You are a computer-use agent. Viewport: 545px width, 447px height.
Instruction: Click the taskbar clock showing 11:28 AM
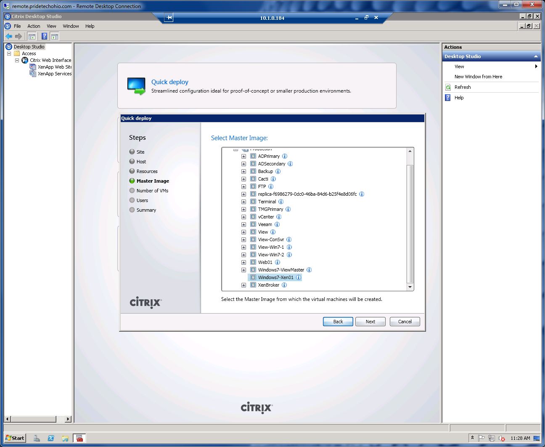520,438
